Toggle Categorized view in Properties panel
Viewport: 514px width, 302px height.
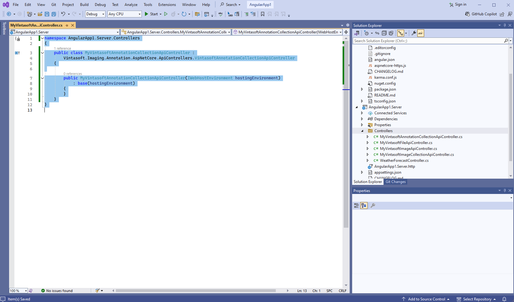[357, 205]
